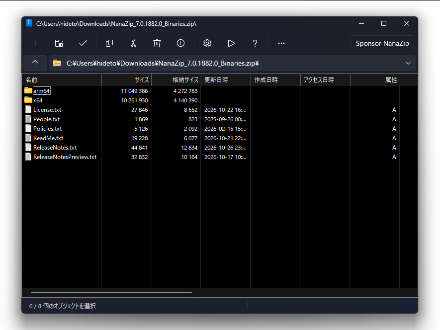Click the License.txt file icon
Screen dimensions: 440x330
tap(28, 109)
